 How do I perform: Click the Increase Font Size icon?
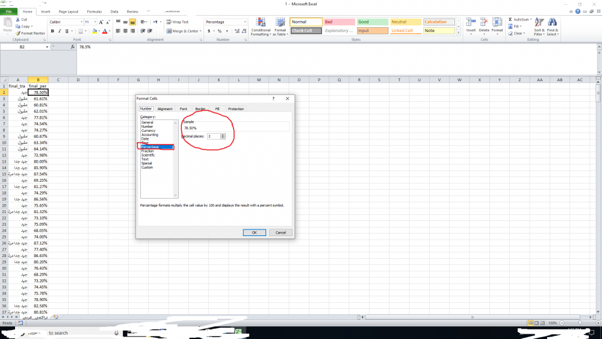(x=101, y=22)
